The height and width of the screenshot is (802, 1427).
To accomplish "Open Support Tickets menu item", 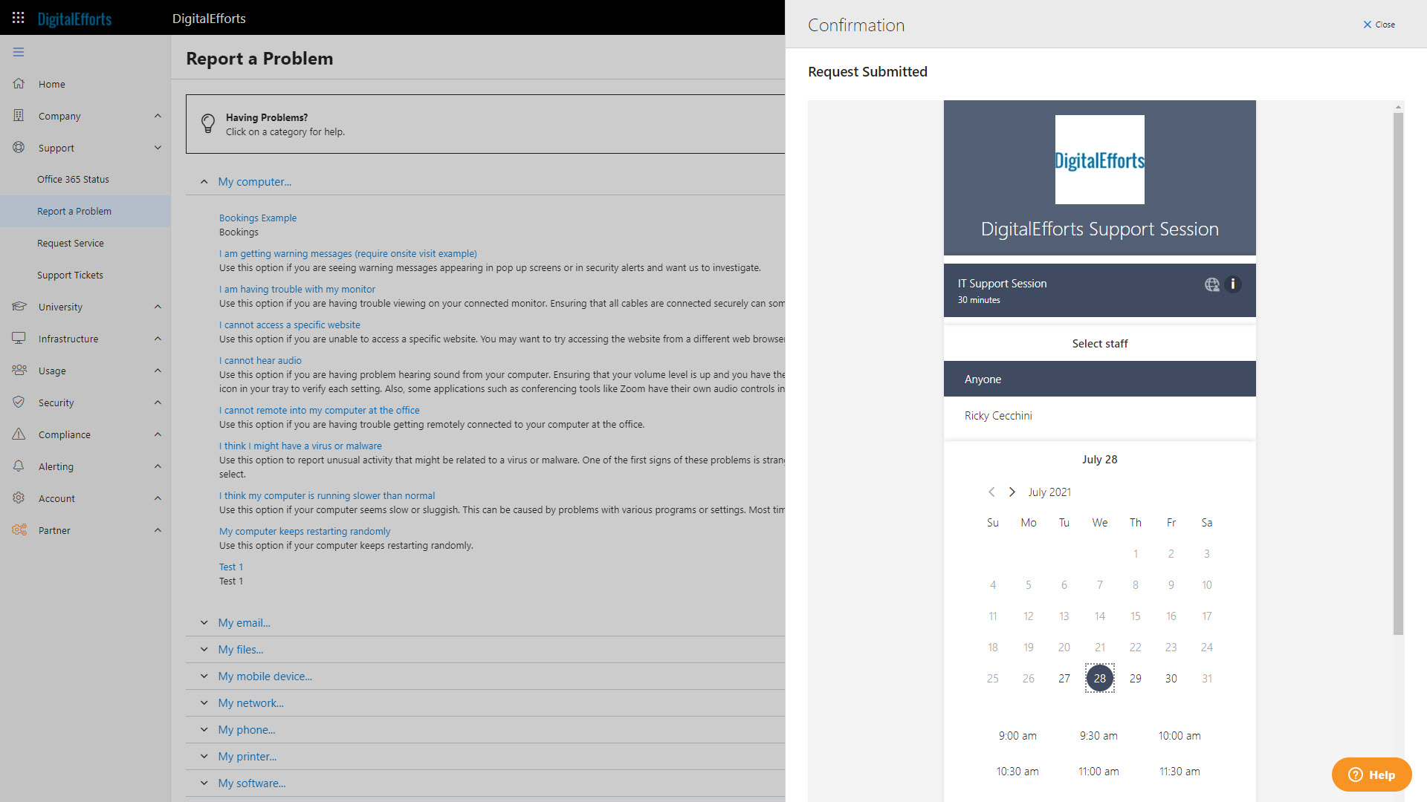I will click(85, 275).
